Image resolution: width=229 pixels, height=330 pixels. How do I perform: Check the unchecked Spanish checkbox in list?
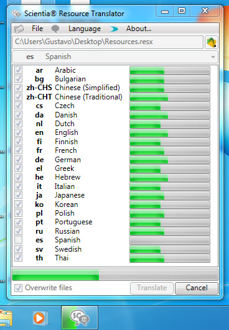[x=18, y=240]
